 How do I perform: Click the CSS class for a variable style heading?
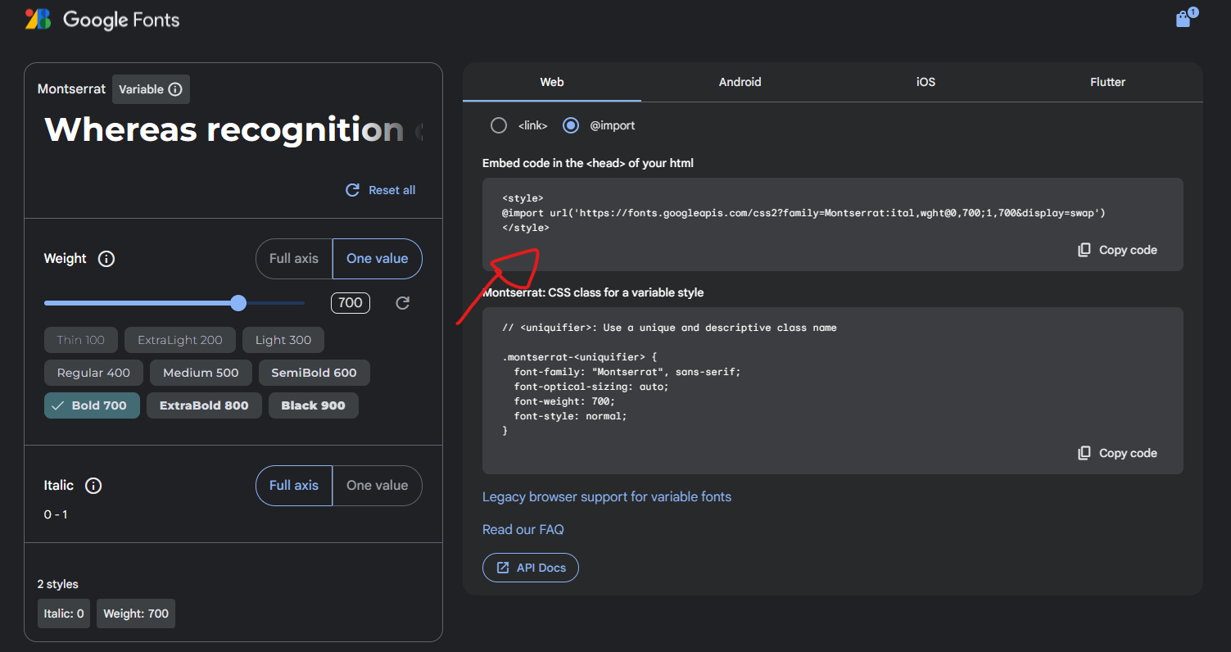[x=593, y=292]
